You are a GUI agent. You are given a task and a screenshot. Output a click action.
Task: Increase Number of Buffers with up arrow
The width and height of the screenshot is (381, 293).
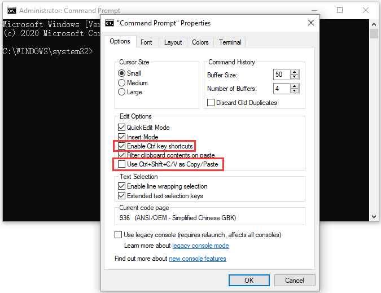(x=295, y=86)
